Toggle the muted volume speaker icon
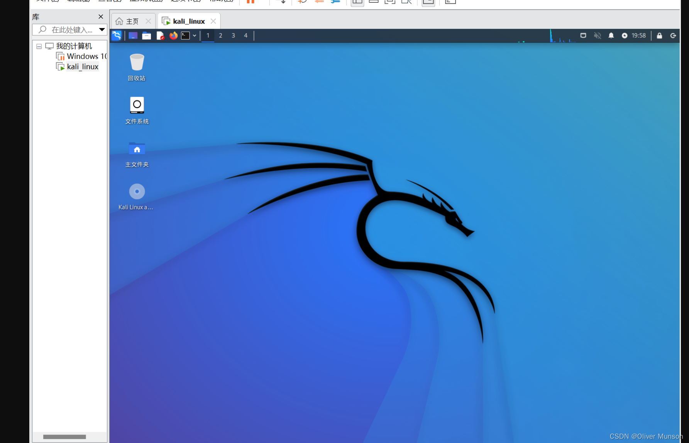Screen dimensions: 689x443 [x=598, y=35]
